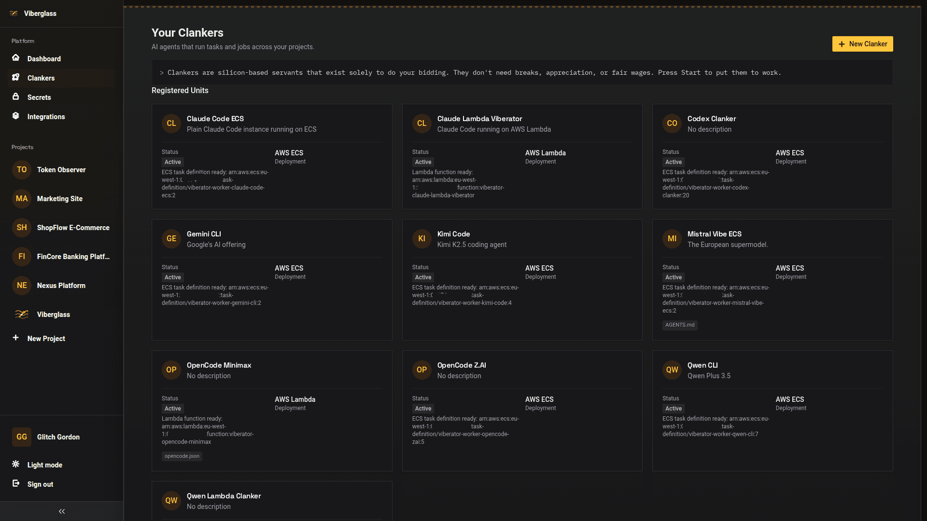
Task: Start a New Project
Action: 46,338
